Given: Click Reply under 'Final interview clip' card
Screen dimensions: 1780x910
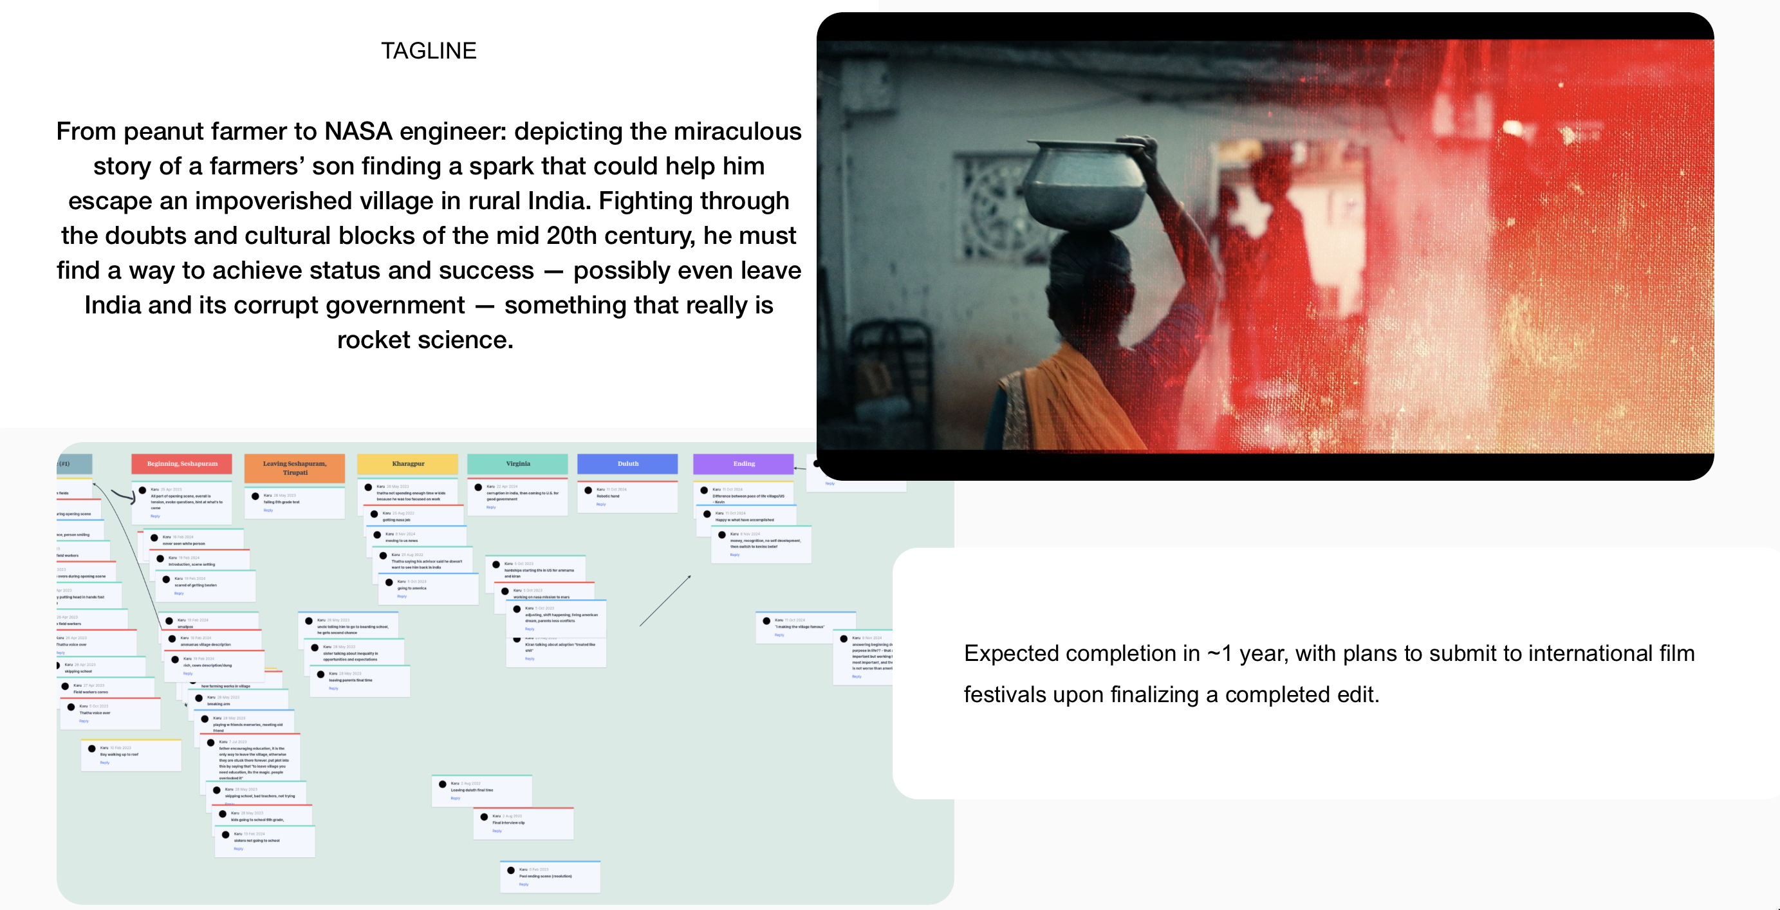Looking at the screenshot, I should [x=497, y=831].
